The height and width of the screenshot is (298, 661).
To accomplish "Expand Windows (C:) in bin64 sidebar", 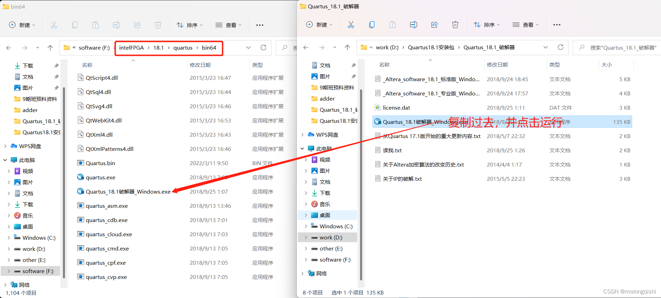I will click(x=9, y=238).
